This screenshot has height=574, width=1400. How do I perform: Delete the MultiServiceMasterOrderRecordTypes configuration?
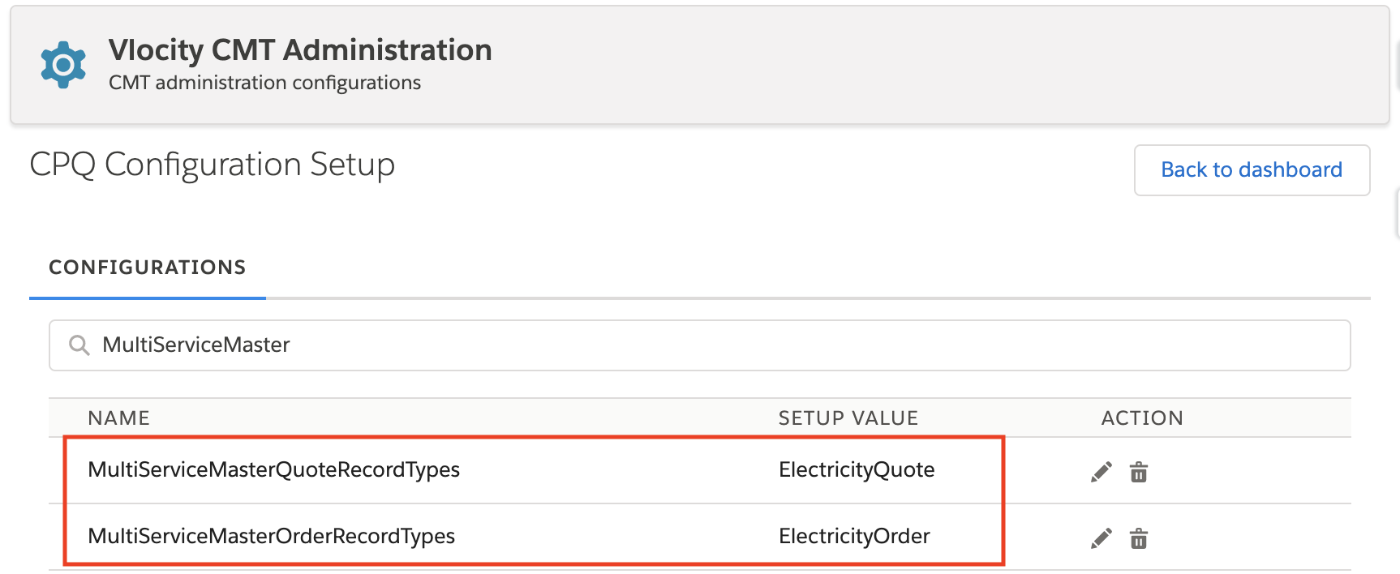(x=1139, y=538)
